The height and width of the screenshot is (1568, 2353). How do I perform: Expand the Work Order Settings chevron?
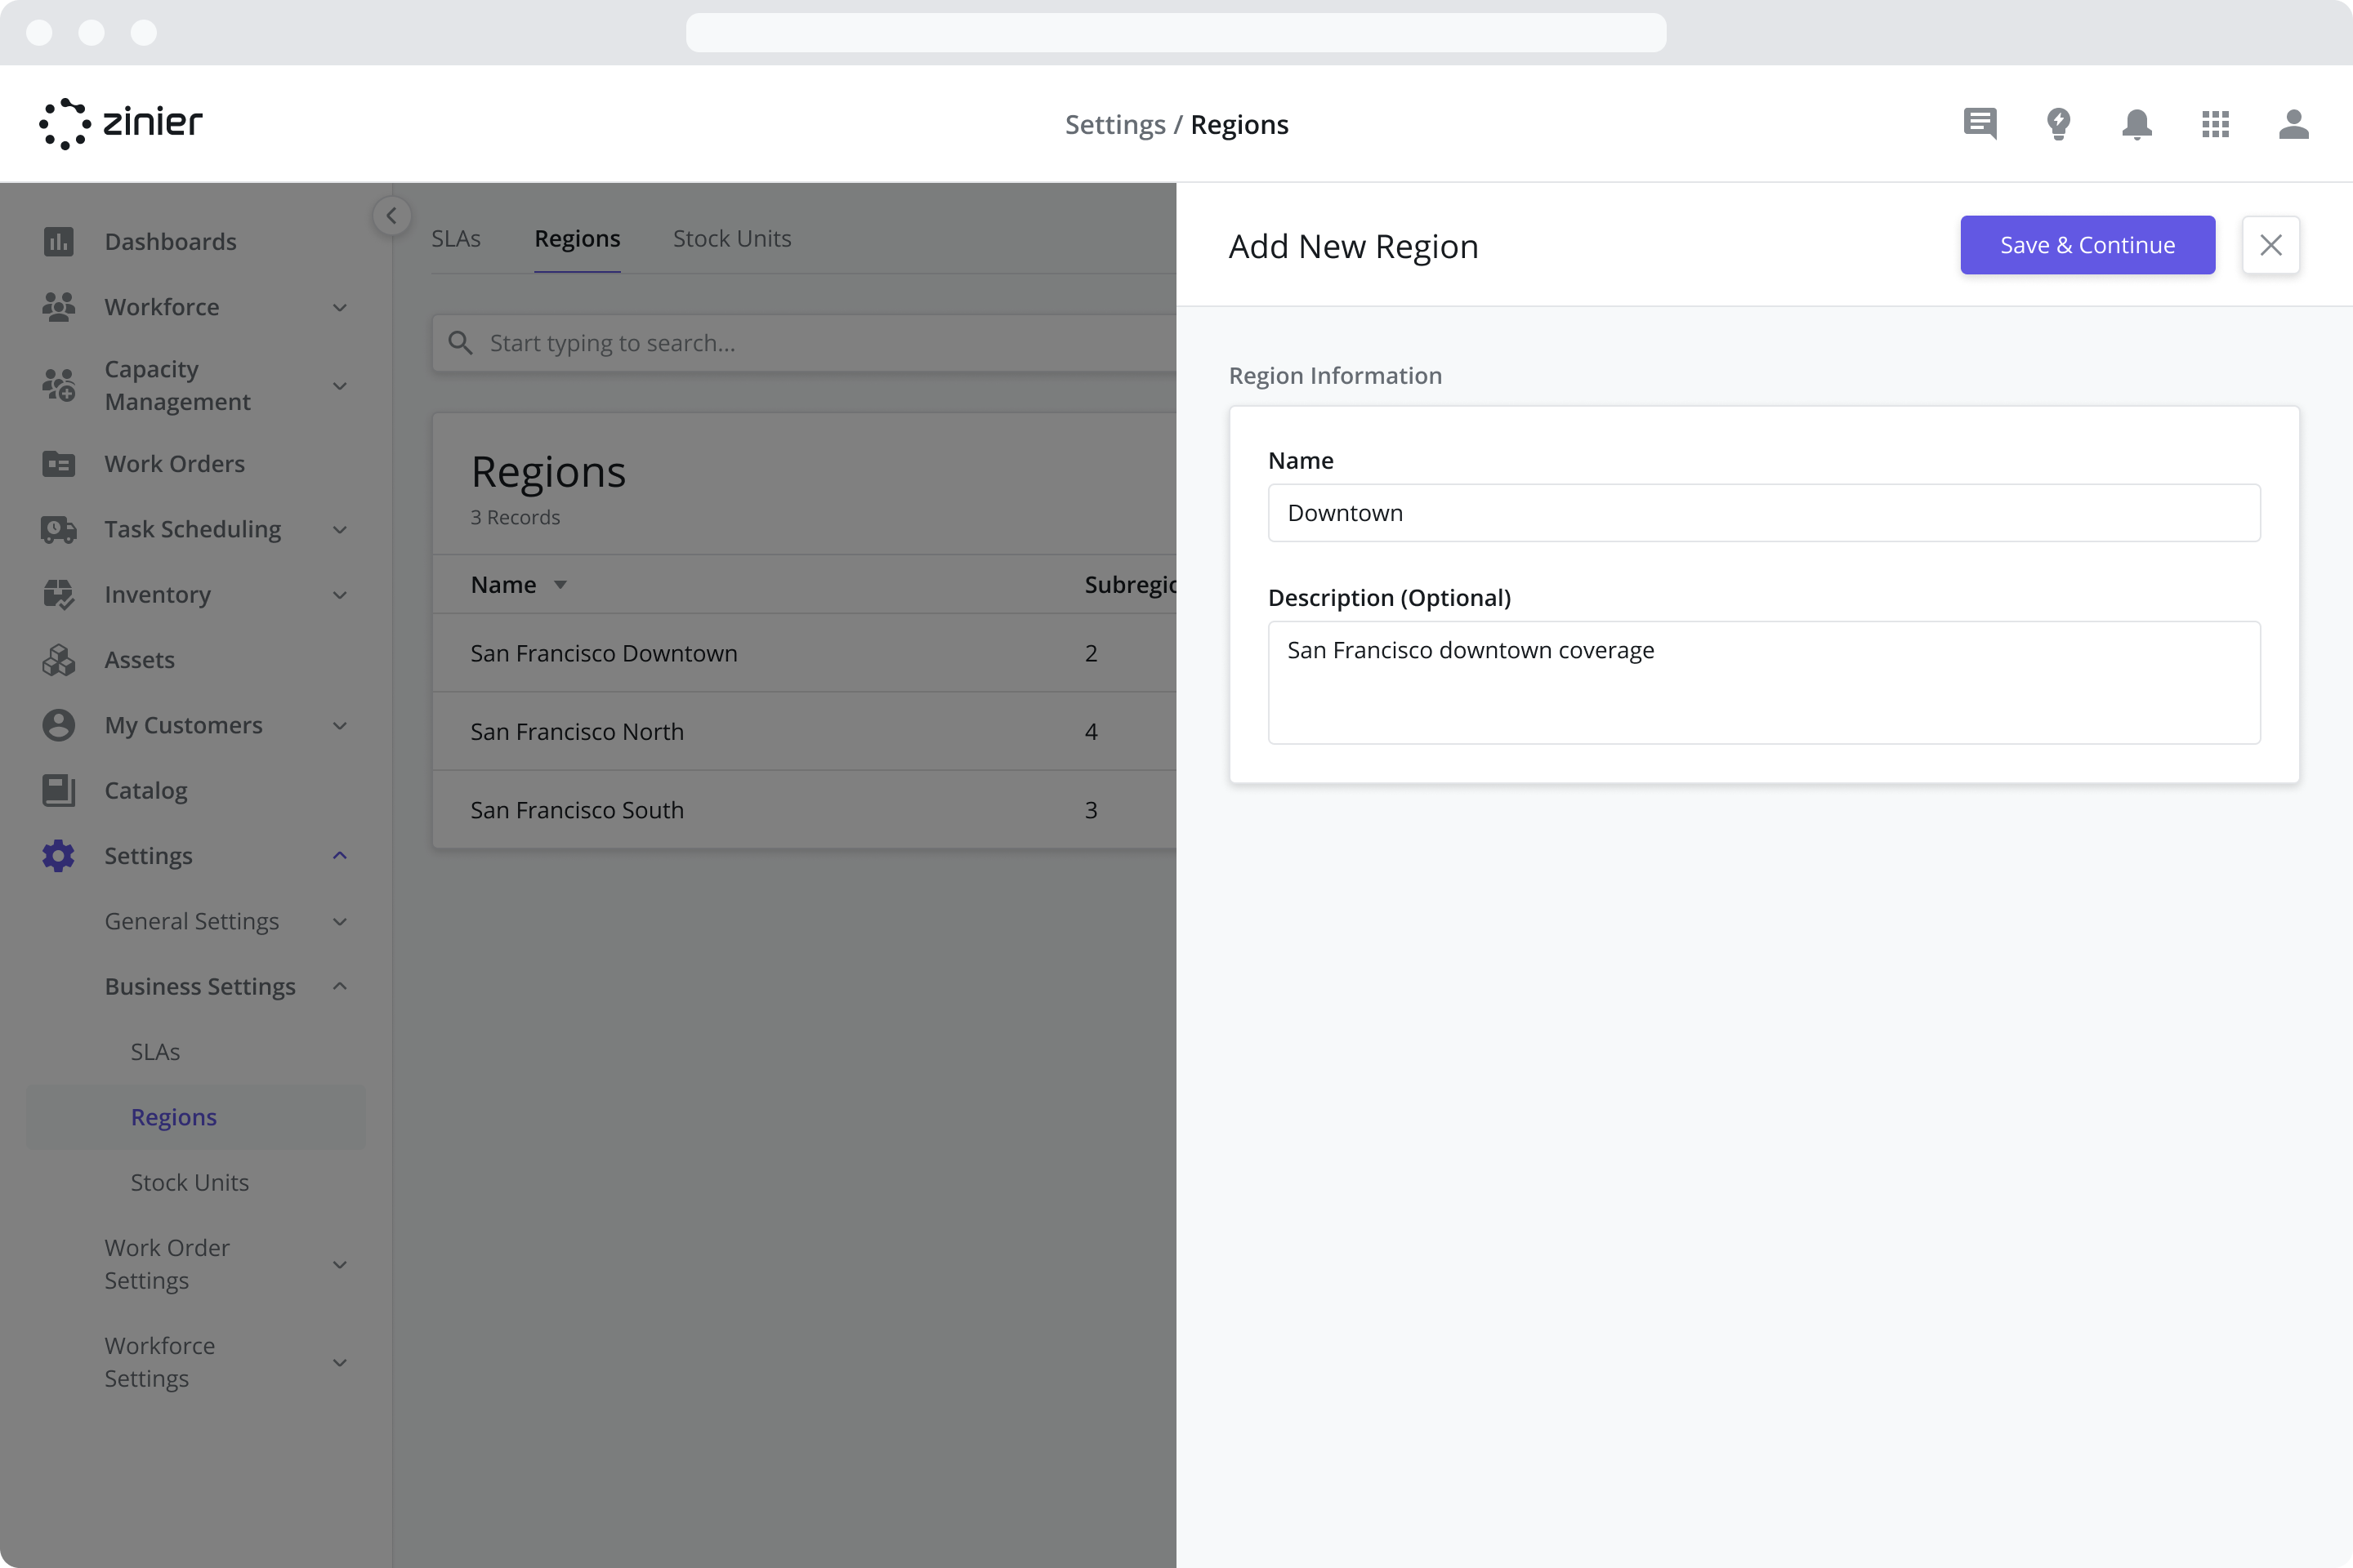coord(340,1264)
